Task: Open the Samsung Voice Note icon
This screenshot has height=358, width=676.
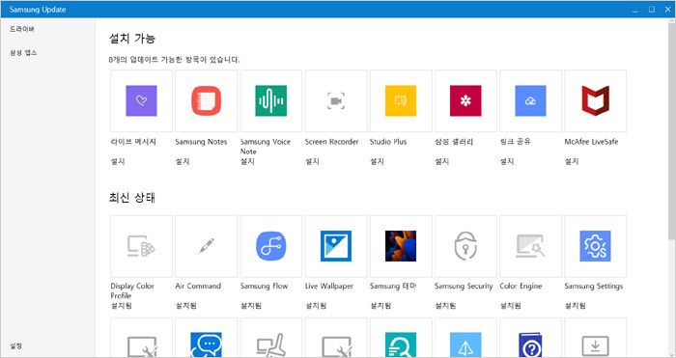Action: point(271,100)
